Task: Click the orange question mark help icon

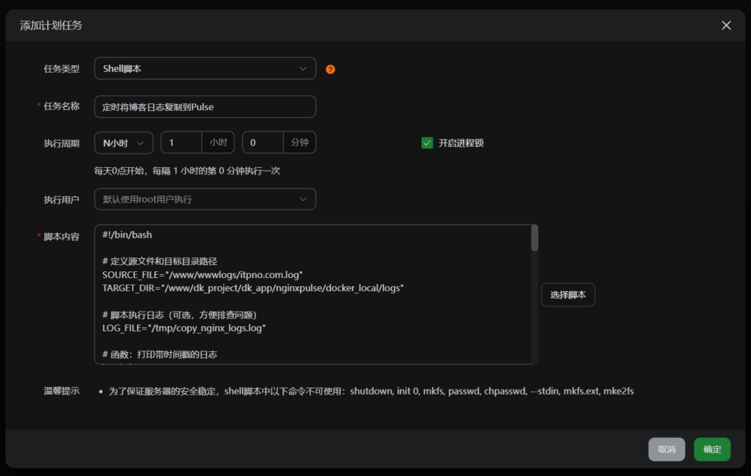Action: [330, 69]
